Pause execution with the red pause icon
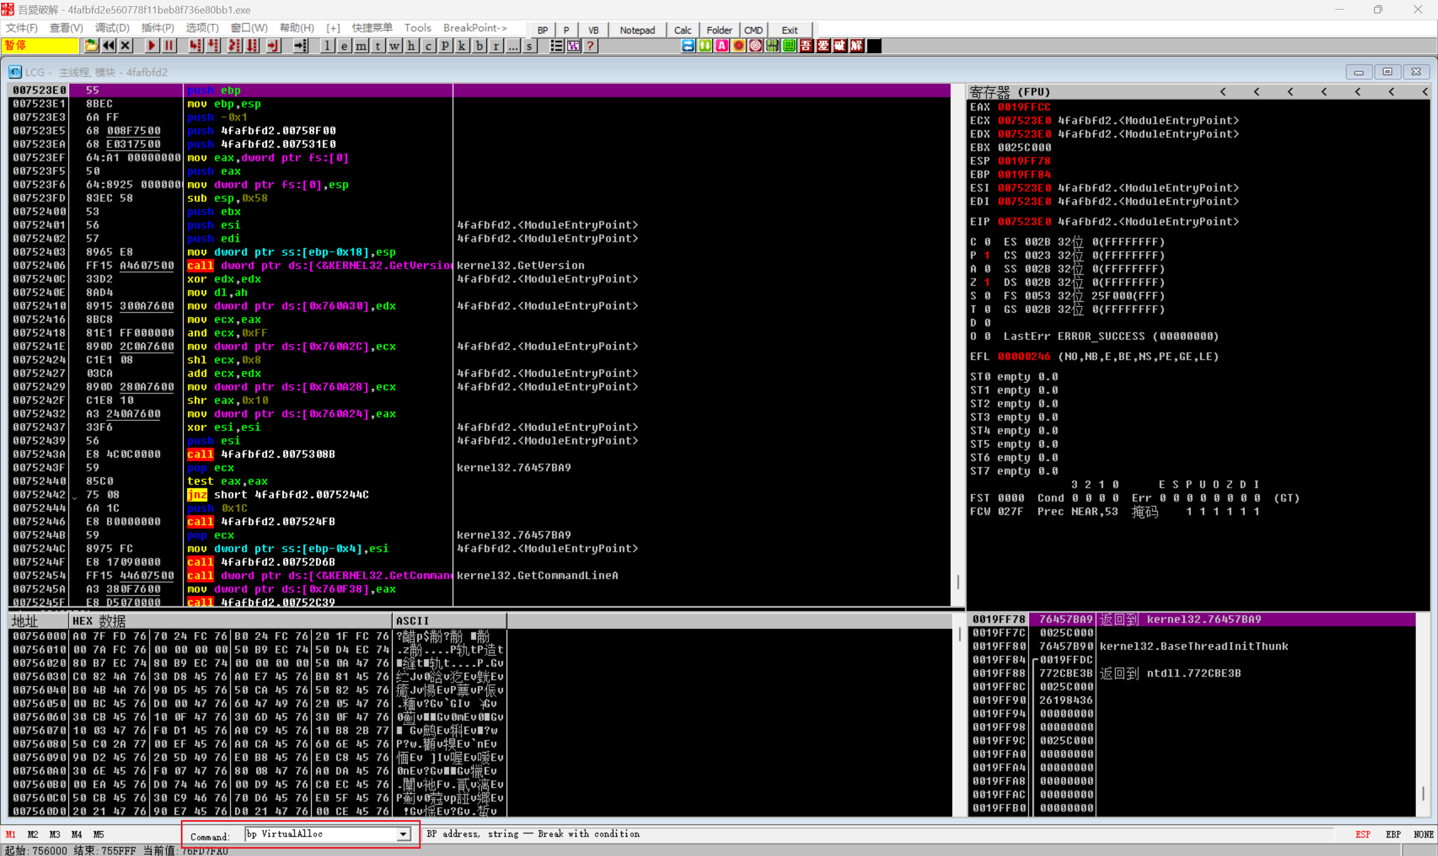 pyautogui.click(x=169, y=45)
